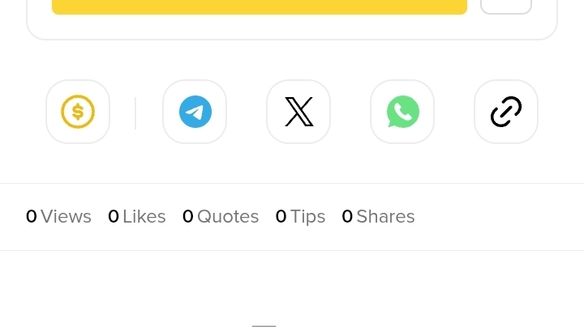Click the small outlined box beside yellow button
584x327 pixels.
click(x=506, y=7)
